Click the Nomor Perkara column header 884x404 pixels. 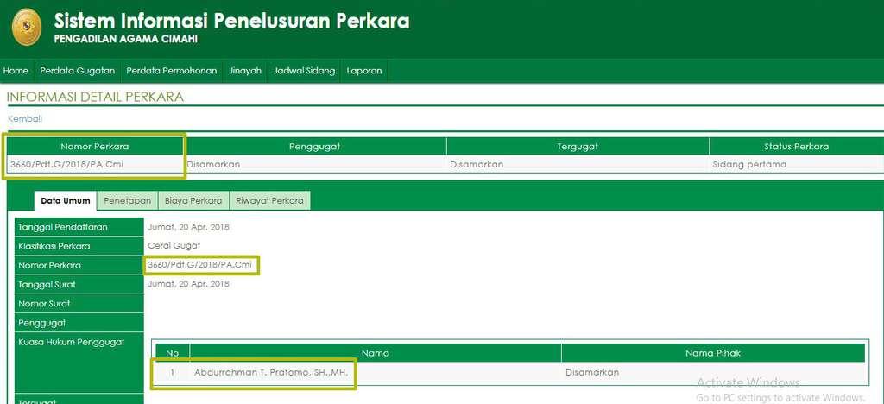pos(95,147)
